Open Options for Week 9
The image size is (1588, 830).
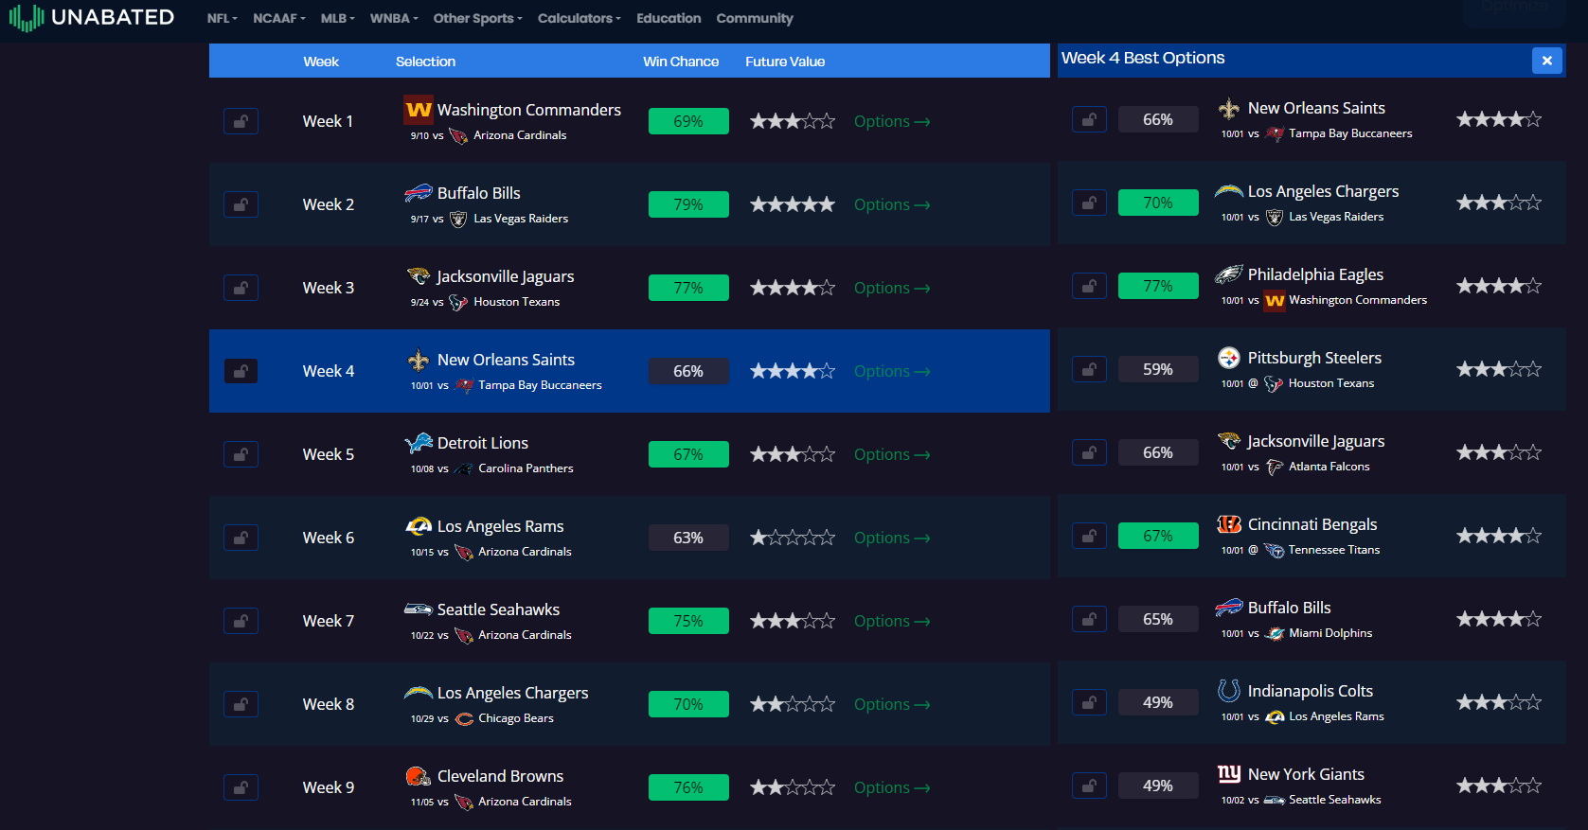pos(892,787)
